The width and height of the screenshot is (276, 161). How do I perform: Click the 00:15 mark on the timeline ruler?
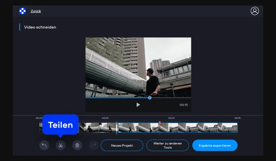pos(237,118)
